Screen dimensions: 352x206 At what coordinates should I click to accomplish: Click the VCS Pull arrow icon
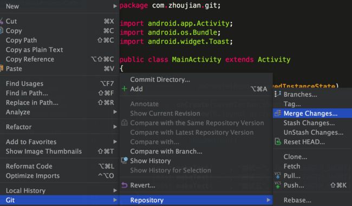coord(278,176)
